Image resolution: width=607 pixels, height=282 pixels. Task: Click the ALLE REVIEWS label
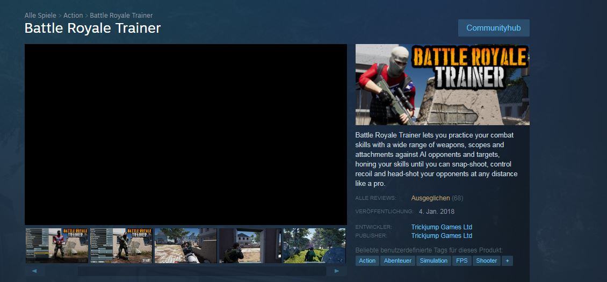[375, 198]
